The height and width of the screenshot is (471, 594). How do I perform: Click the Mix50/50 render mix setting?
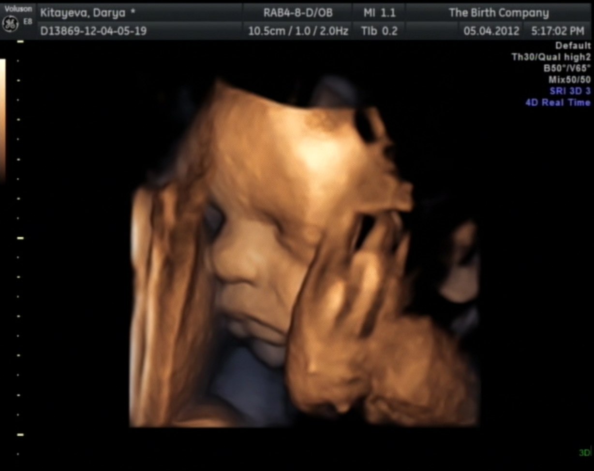(569, 79)
